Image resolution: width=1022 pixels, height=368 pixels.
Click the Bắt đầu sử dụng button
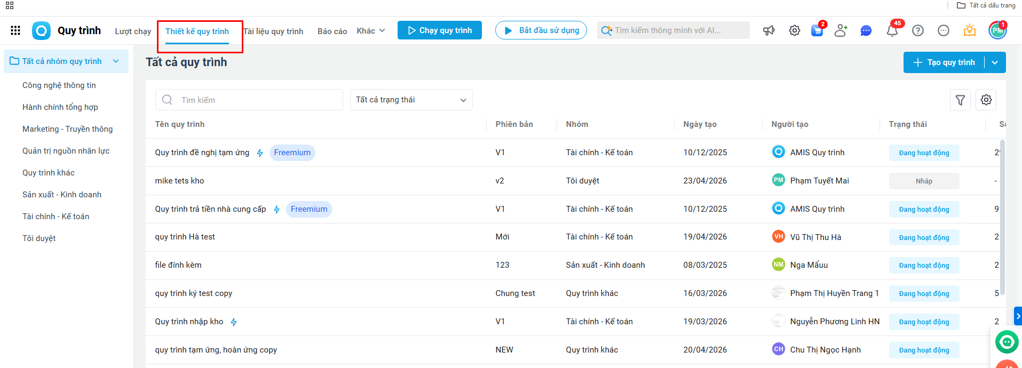[x=541, y=30]
